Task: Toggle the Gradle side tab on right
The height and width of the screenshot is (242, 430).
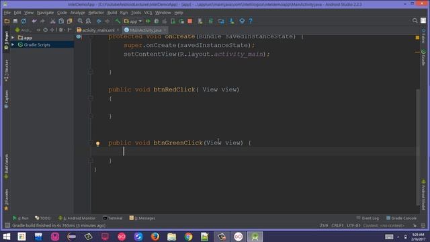Action: tap(423, 58)
